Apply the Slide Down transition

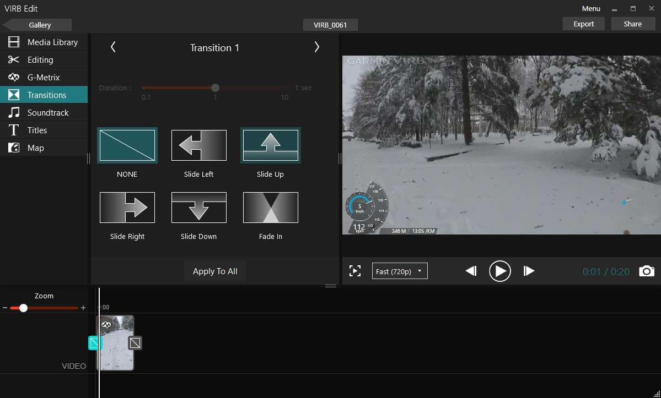(198, 208)
